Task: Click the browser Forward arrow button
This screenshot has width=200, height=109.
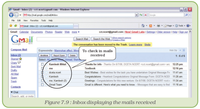Action: 16,15
